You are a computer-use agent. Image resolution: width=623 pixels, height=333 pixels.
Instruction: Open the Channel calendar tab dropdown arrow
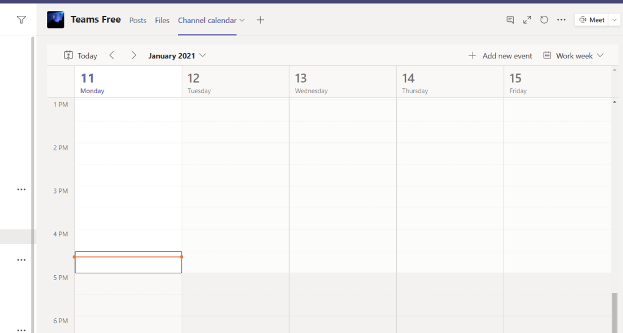[242, 20]
